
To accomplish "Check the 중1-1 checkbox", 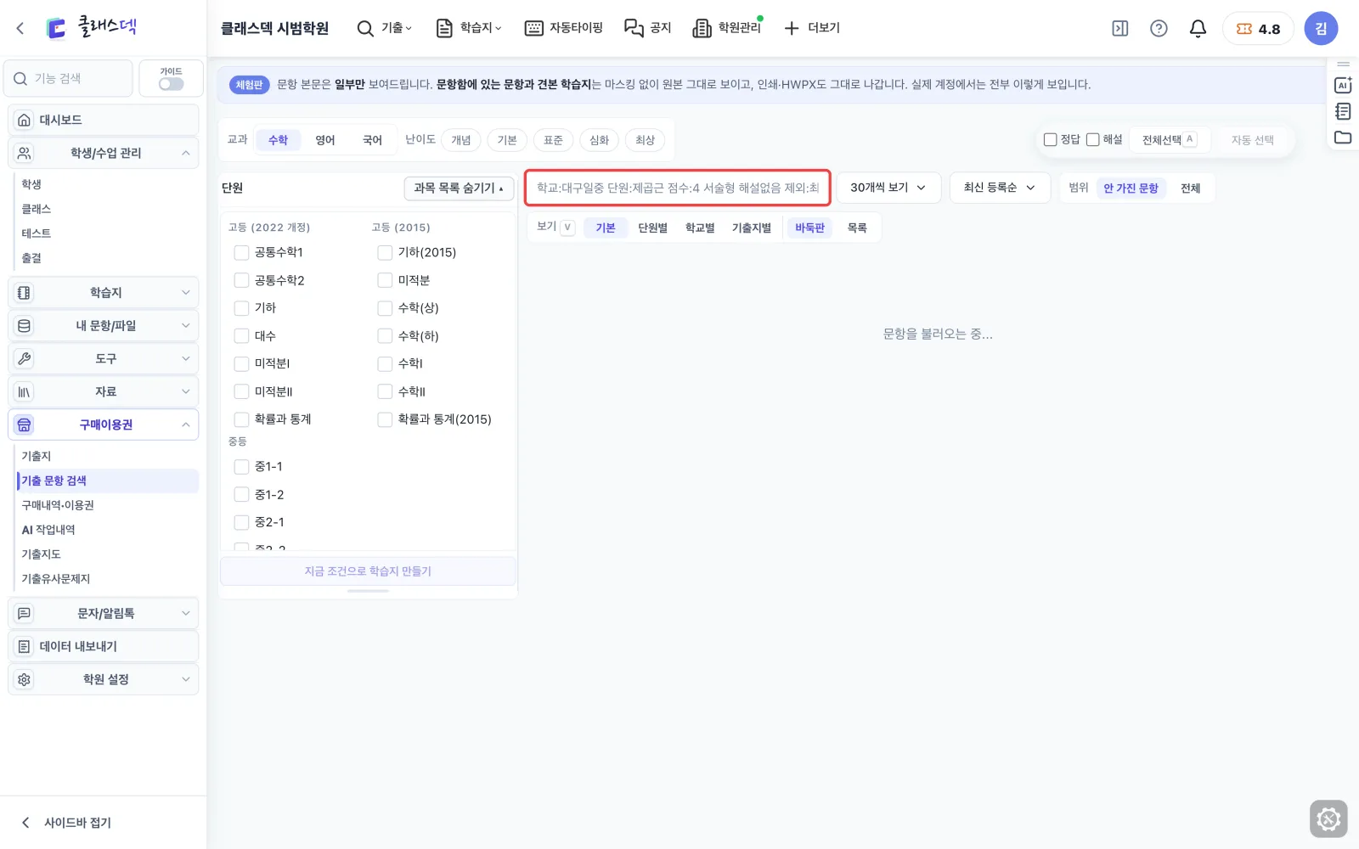I will click(241, 467).
